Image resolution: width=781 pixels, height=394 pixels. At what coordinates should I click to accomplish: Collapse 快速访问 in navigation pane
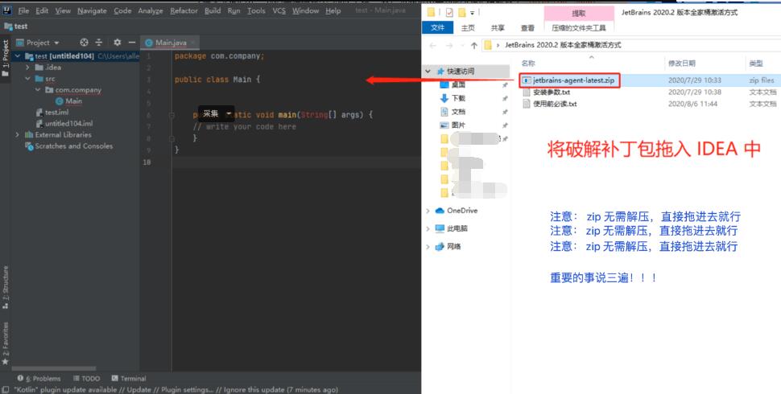coord(428,71)
